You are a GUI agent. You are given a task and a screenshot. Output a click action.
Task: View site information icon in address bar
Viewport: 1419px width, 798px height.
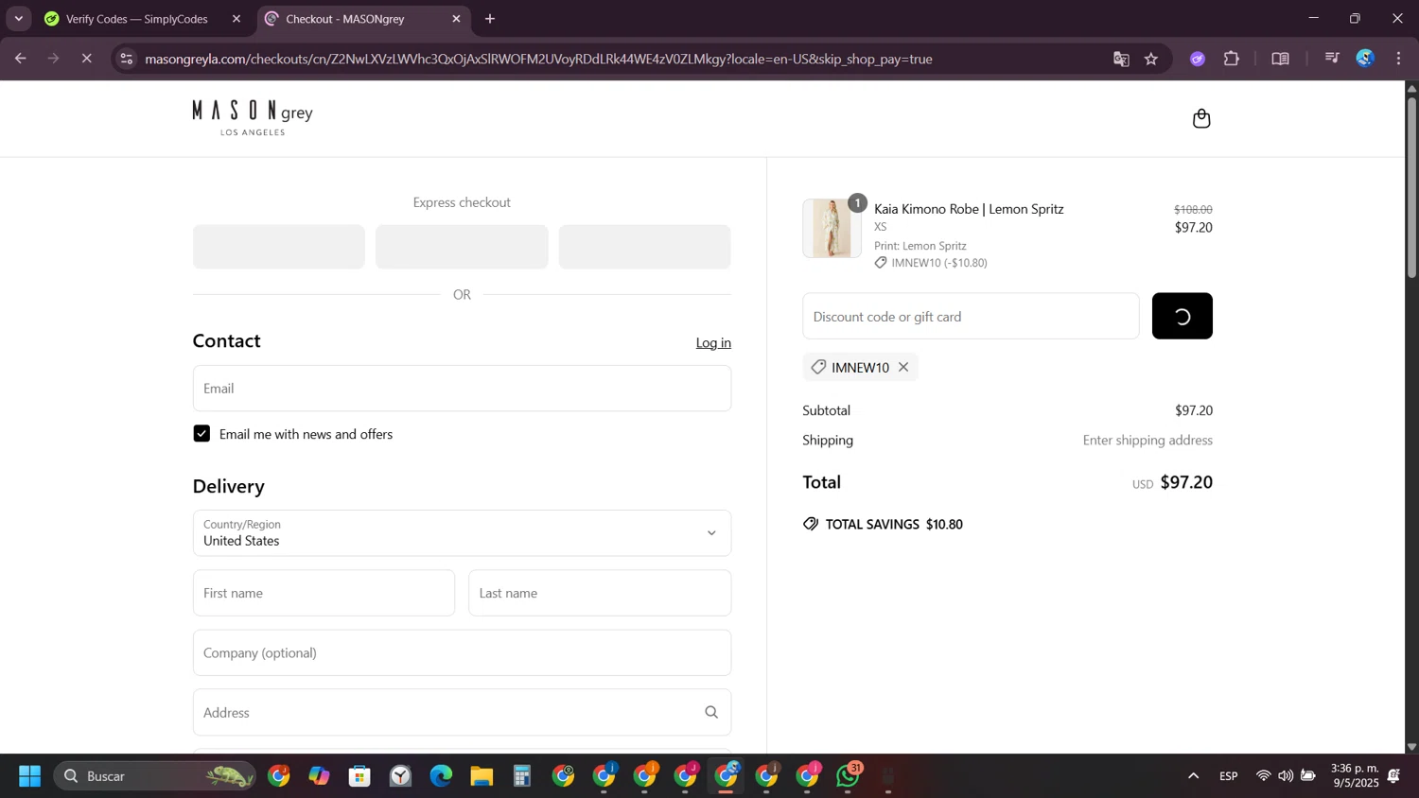click(x=127, y=59)
